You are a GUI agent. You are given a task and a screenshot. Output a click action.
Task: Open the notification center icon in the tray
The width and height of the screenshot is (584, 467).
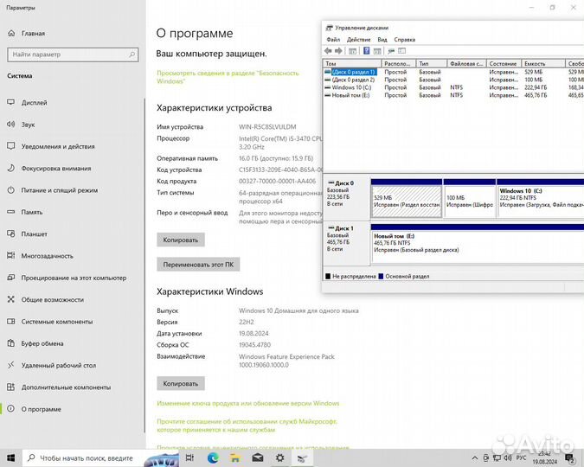[x=570, y=458]
